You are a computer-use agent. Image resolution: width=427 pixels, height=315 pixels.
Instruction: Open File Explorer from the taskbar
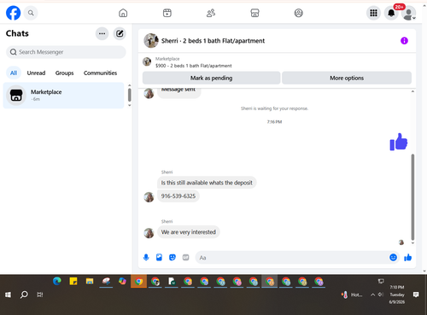(90, 282)
